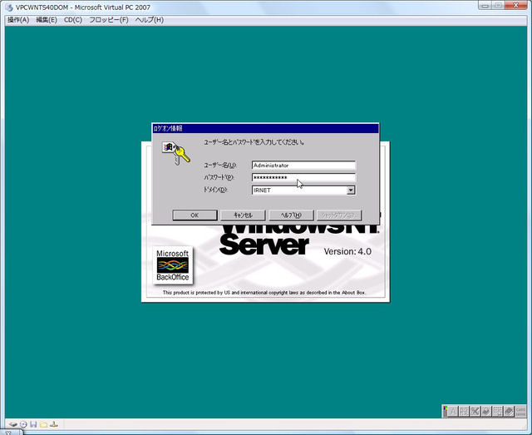Viewport: 532px width, 435px height.
Task: Maximize the Virtual PC window
Action: click(x=499, y=6)
